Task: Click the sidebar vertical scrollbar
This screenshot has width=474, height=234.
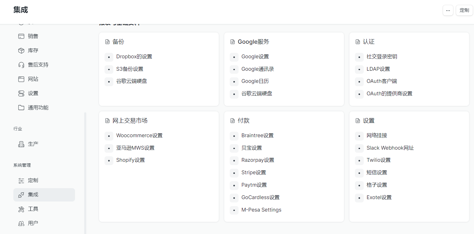Action: 85,173
